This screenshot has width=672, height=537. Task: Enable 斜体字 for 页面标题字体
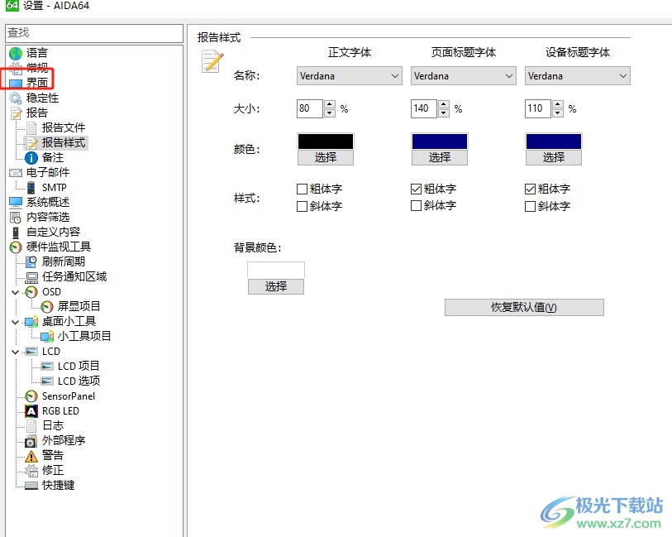click(x=416, y=206)
